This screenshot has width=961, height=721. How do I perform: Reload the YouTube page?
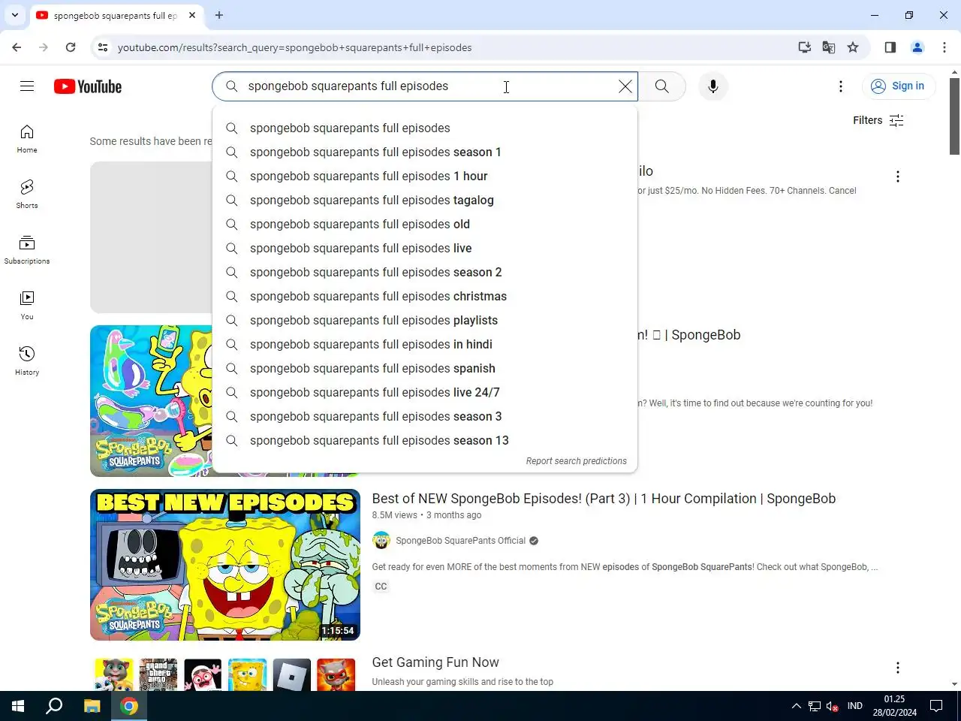[71, 47]
